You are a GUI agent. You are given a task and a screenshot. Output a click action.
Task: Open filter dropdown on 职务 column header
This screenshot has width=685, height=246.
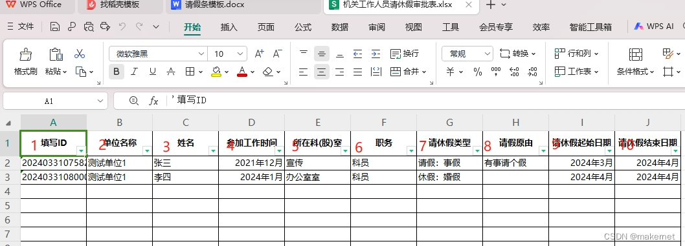click(411, 150)
